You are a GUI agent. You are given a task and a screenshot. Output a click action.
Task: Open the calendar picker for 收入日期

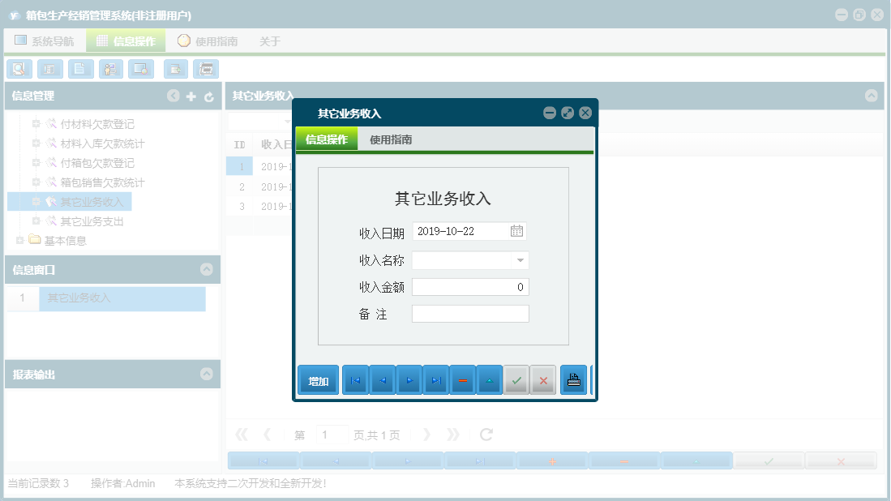(518, 231)
